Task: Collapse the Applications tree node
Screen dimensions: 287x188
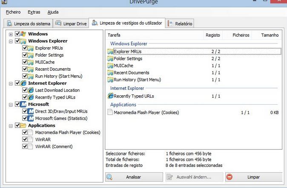Action: [11, 126]
